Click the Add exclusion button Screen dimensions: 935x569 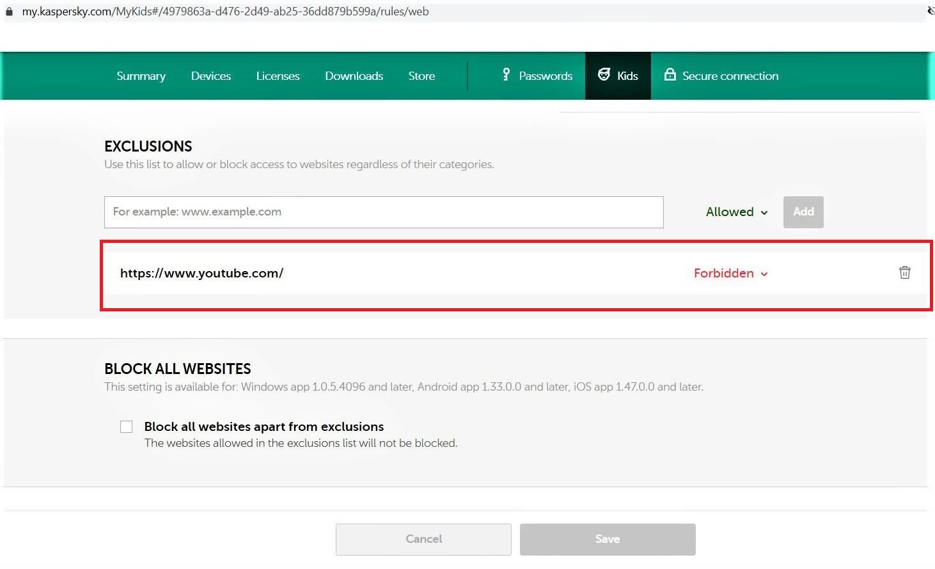pos(803,212)
